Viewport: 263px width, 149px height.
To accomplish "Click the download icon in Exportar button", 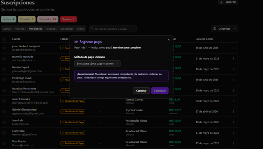I will [x=222, y=2].
